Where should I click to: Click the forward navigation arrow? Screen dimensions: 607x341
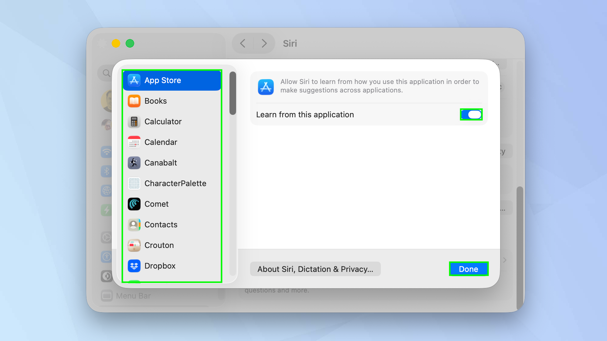264,43
